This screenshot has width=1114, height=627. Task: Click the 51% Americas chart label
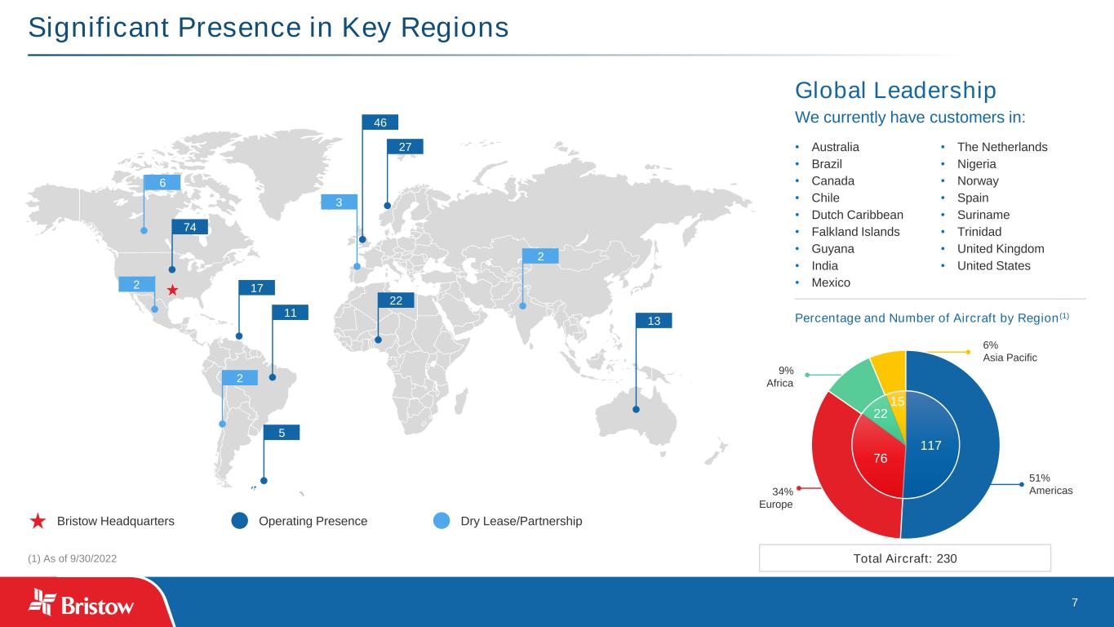click(x=1050, y=484)
